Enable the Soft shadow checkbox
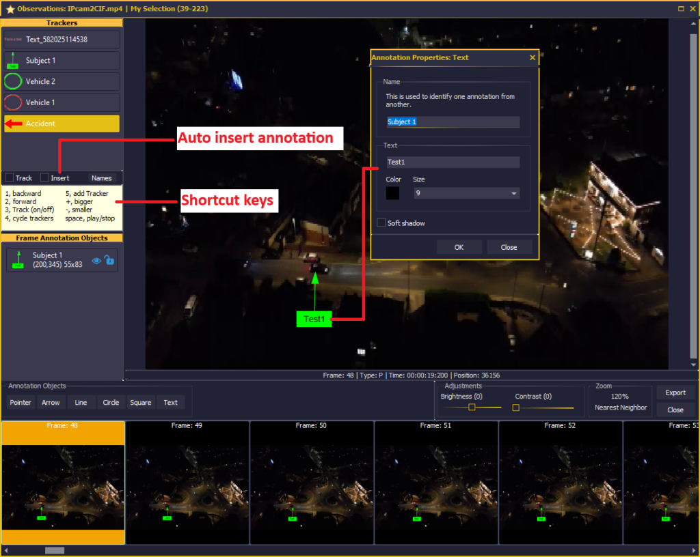Viewport: 700px width, 557px height. (381, 223)
